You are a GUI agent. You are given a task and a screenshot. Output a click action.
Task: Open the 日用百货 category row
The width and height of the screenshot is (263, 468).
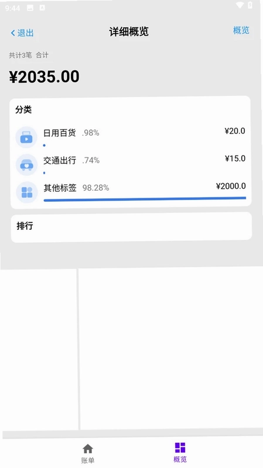[x=131, y=137]
